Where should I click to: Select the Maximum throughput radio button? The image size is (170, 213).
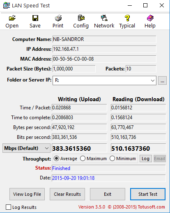pyautogui.click(x=83, y=159)
